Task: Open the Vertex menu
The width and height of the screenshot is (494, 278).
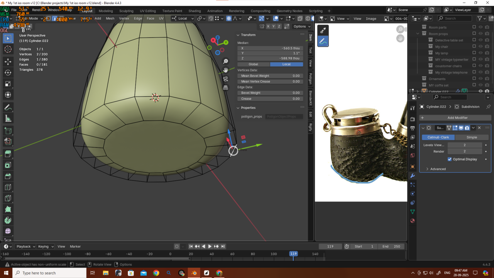Action: pos(124,18)
